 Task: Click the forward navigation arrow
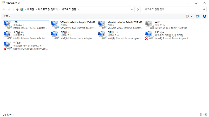pyautogui.click(x=9, y=9)
